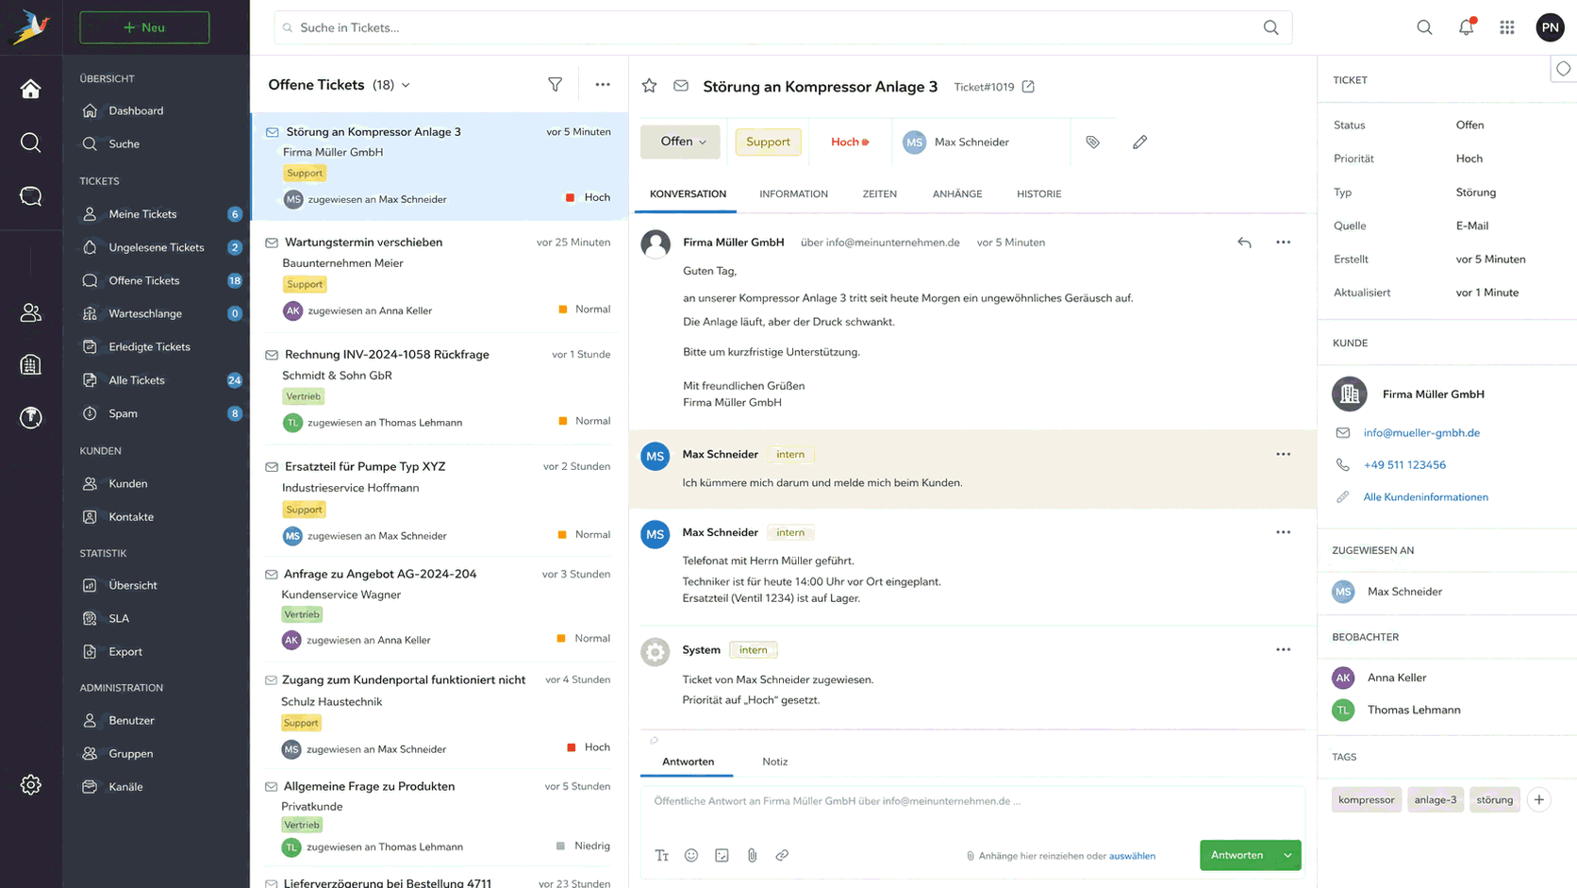This screenshot has width=1577, height=888.
Task: Change the priority via the Hoch selector
Action: coord(850,142)
